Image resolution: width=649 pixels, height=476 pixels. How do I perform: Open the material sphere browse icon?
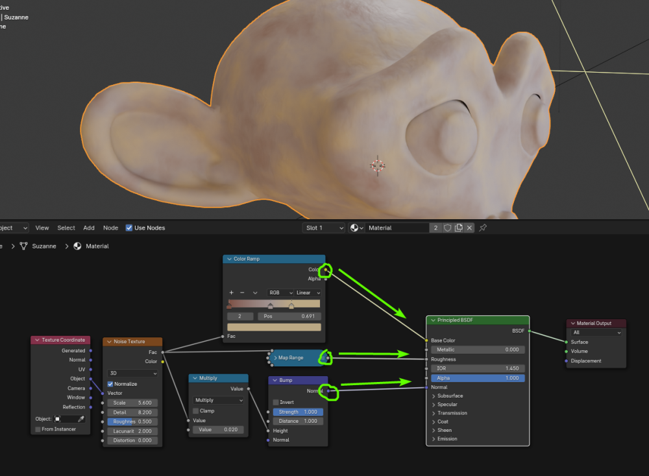pos(356,228)
